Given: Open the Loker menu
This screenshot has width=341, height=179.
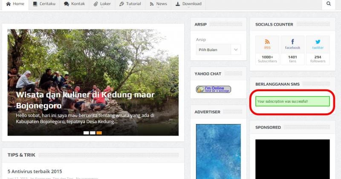Looking at the screenshot, I should tap(102, 4).
